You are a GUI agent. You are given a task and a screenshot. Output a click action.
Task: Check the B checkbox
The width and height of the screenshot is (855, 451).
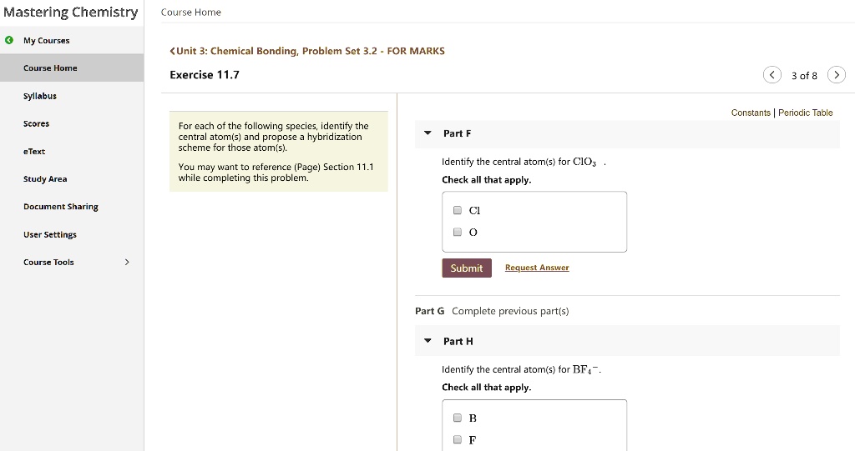click(x=457, y=418)
